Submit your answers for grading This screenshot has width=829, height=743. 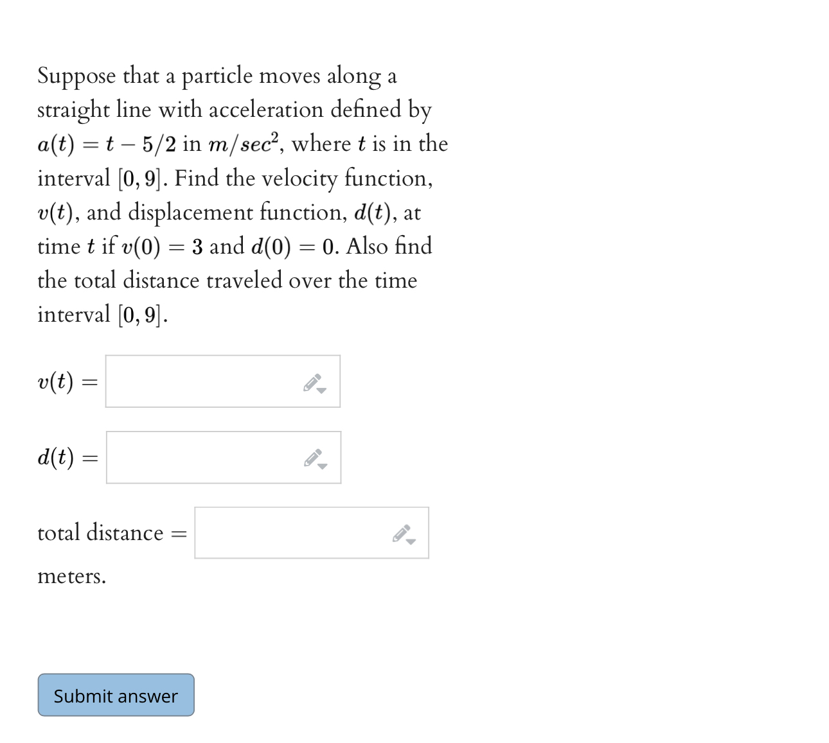click(x=116, y=695)
